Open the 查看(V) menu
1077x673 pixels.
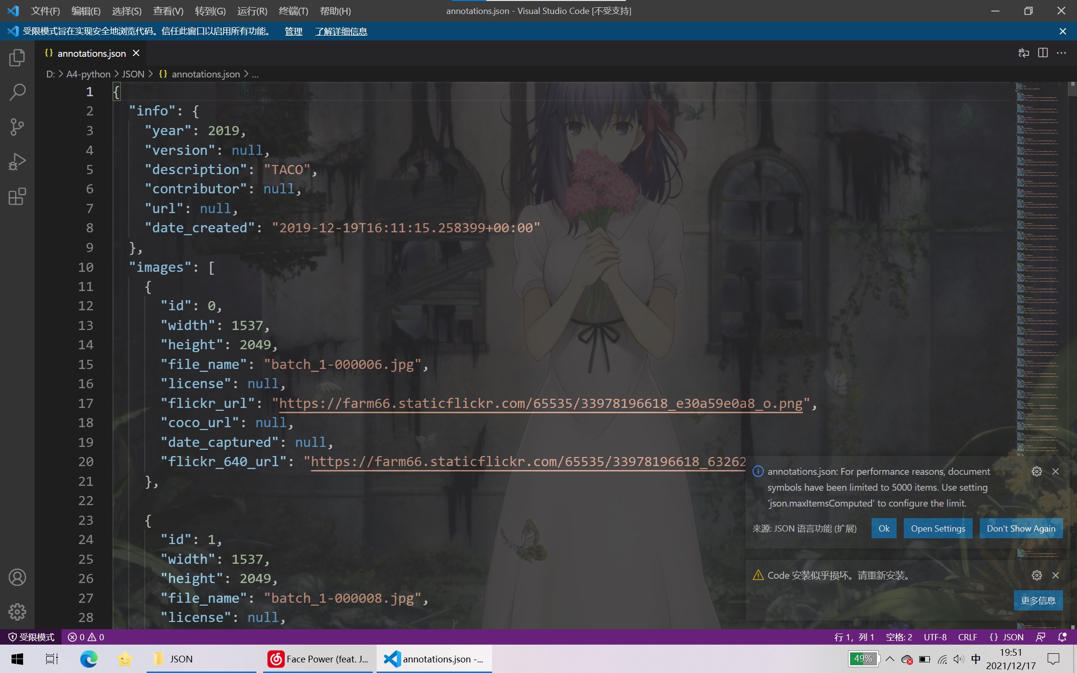pos(168,11)
